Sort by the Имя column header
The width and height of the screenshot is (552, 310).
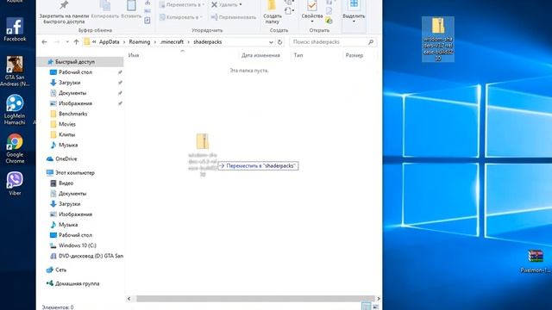(134, 55)
